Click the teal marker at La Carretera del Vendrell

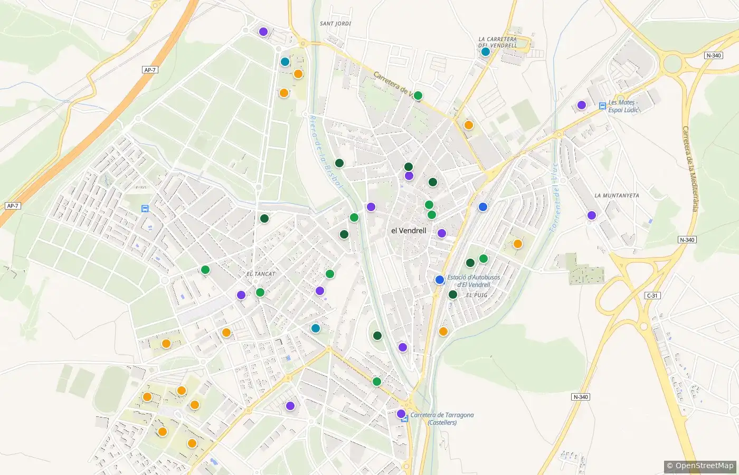pyautogui.click(x=486, y=52)
